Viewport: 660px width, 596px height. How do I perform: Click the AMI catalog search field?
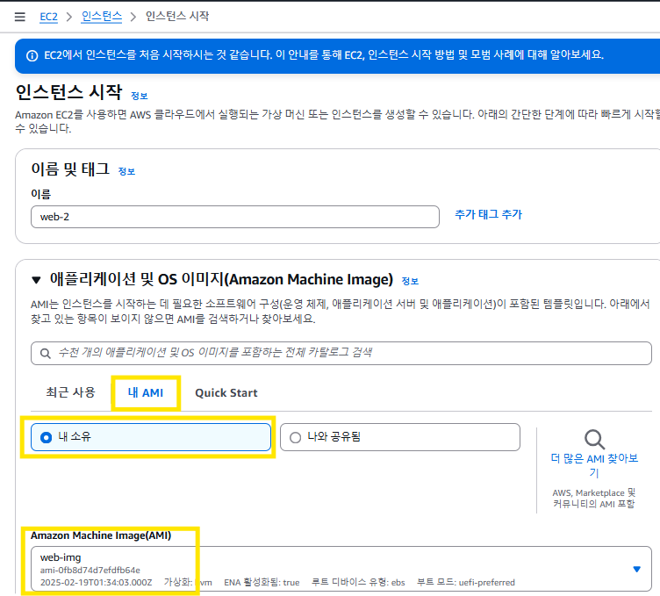pos(341,353)
